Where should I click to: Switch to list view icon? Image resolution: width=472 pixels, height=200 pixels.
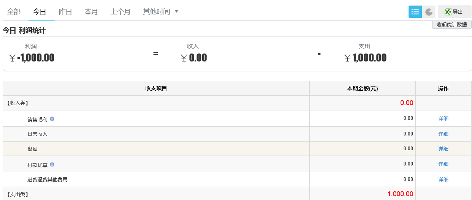(x=415, y=12)
